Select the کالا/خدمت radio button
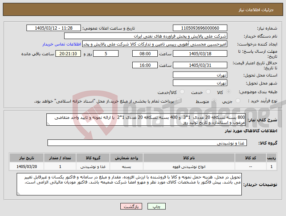Screen dimensions: 286x216 click(182, 92)
